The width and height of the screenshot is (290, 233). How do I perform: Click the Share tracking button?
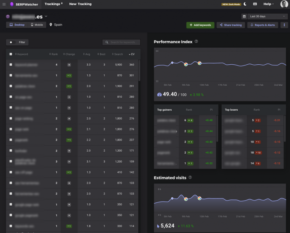230,25
